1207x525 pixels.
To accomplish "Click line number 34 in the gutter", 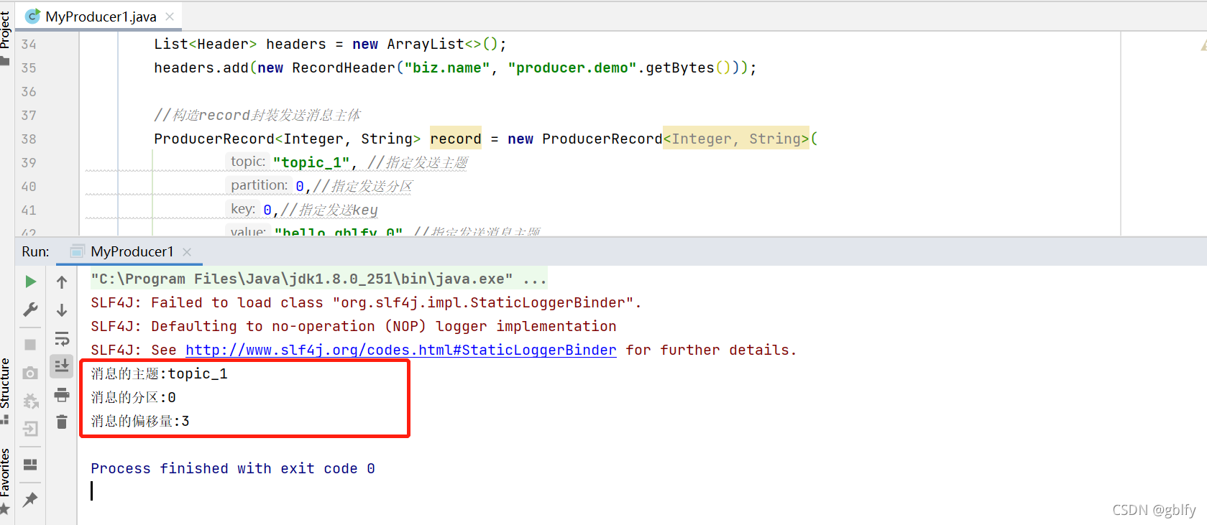I will (x=29, y=44).
